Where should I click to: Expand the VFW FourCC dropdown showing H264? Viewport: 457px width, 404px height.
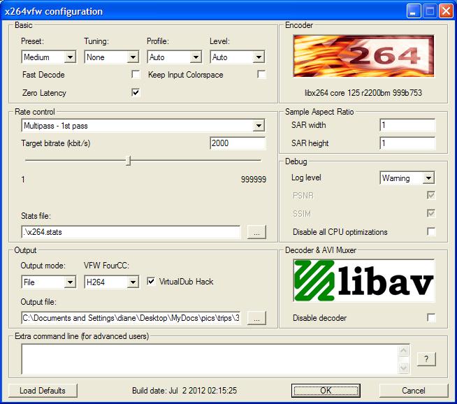pos(112,282)
